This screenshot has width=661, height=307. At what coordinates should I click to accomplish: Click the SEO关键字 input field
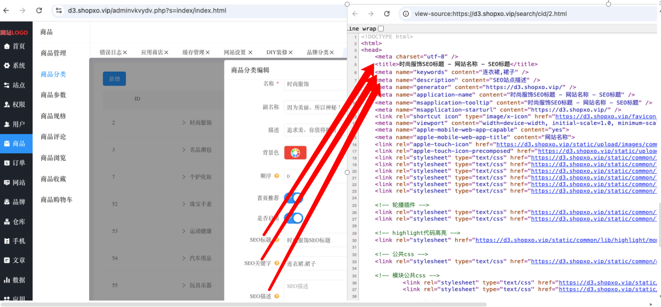pos(315,264)
